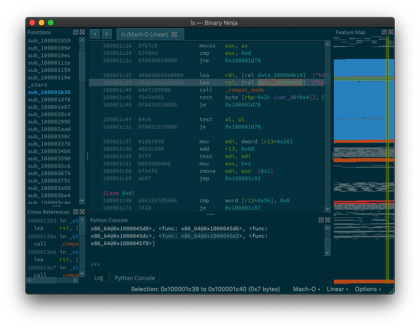The height and width of the screenshot is (328, 420).
Task: Select function sub_100003370
Action: (x=49, y=144)
